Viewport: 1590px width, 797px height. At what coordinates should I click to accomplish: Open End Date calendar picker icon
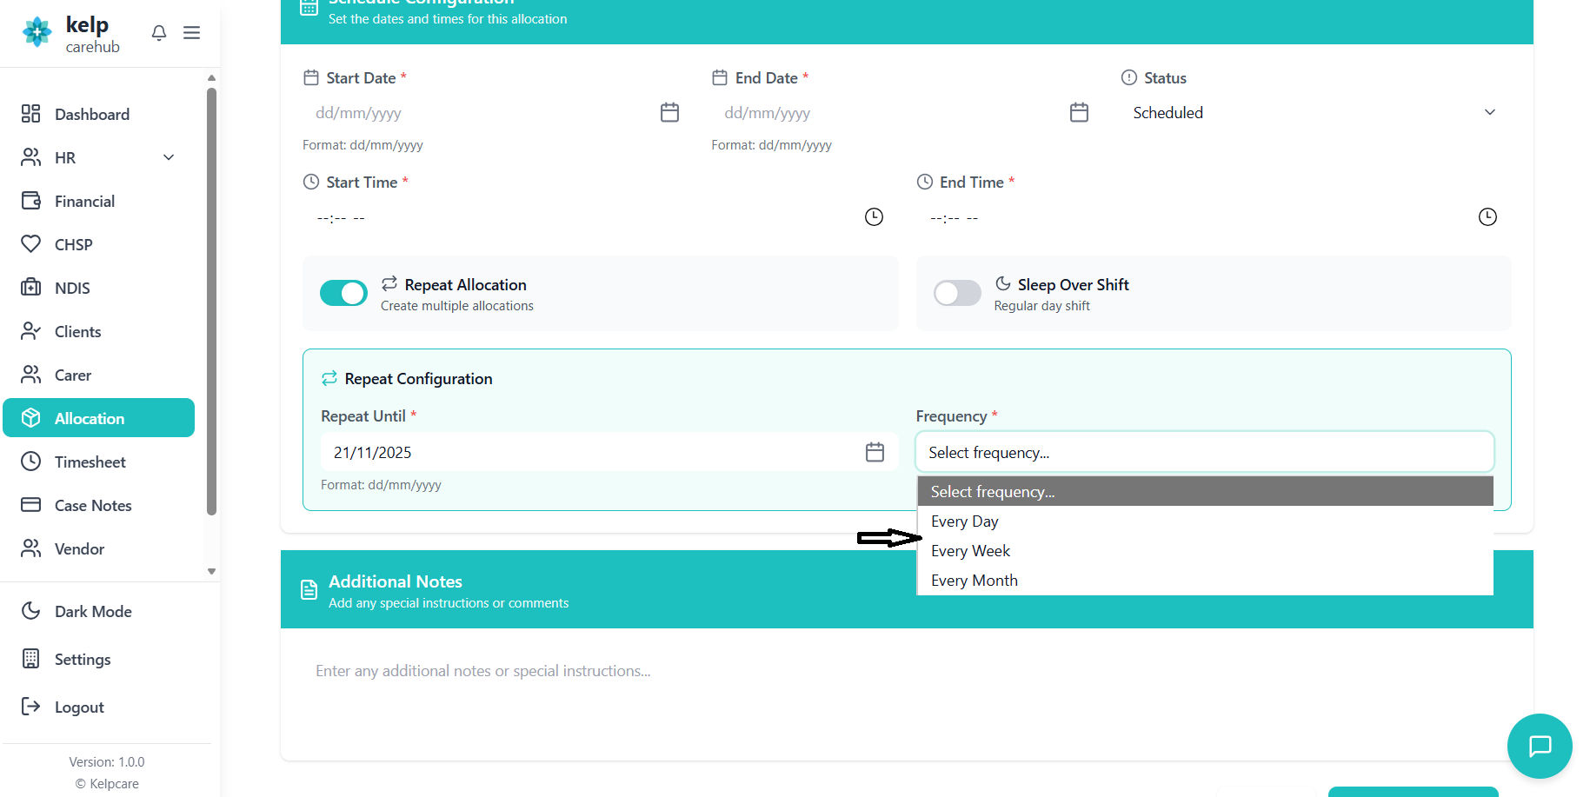click(x=1079, y=113)
